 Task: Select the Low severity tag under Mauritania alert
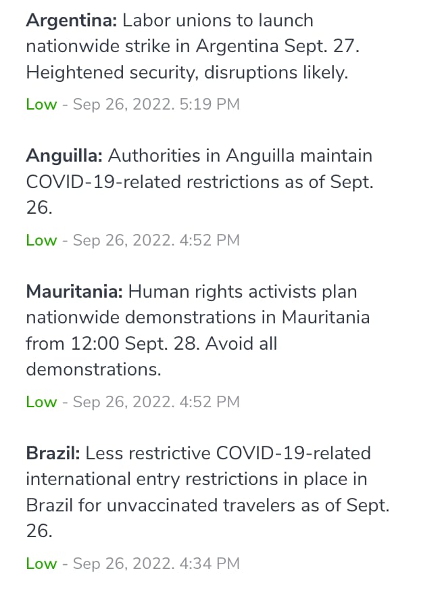(41, 402)
